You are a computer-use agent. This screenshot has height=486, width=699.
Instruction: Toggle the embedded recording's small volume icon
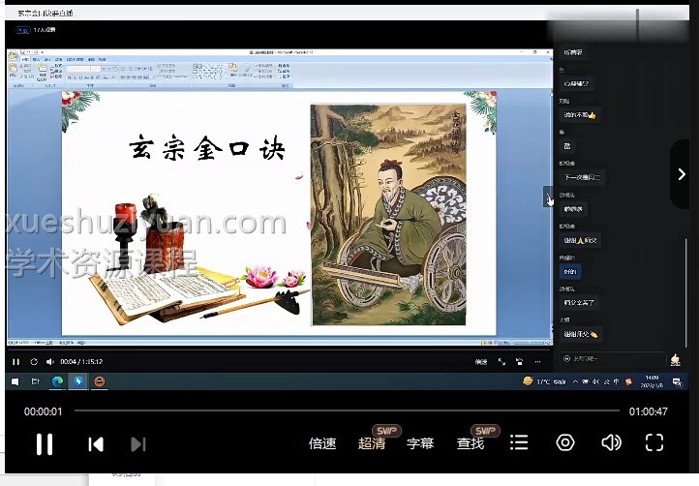pos(49,362)
